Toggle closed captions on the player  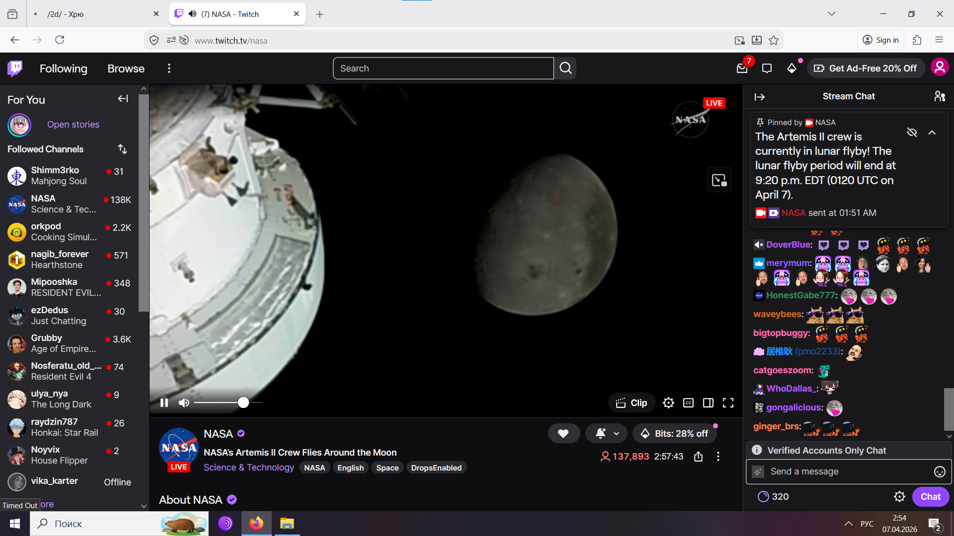click(688, 402)
